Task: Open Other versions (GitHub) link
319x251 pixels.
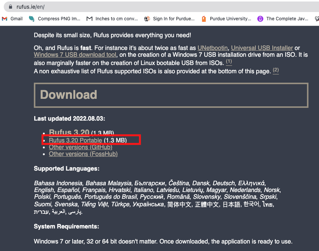Action: pyautogui.click(x=81, y=147)
